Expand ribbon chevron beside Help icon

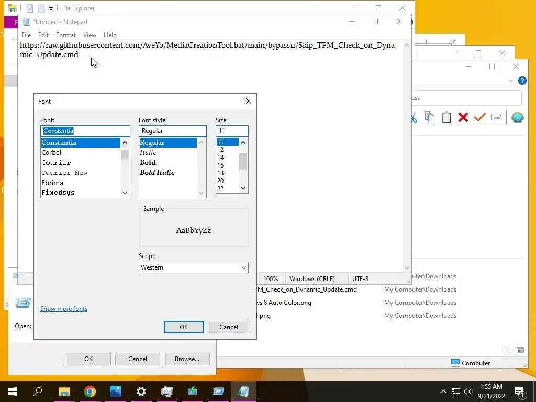511,81
